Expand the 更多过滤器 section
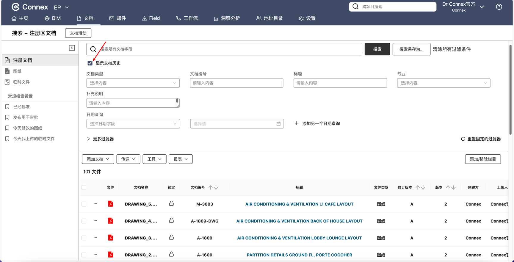514x262 pixels. click(100, 139)
